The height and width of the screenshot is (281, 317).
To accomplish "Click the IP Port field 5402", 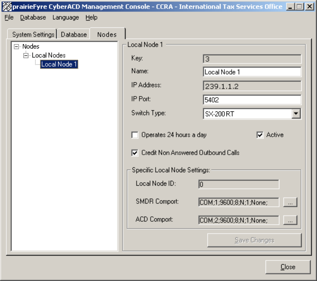I will (x=252, y=100).
